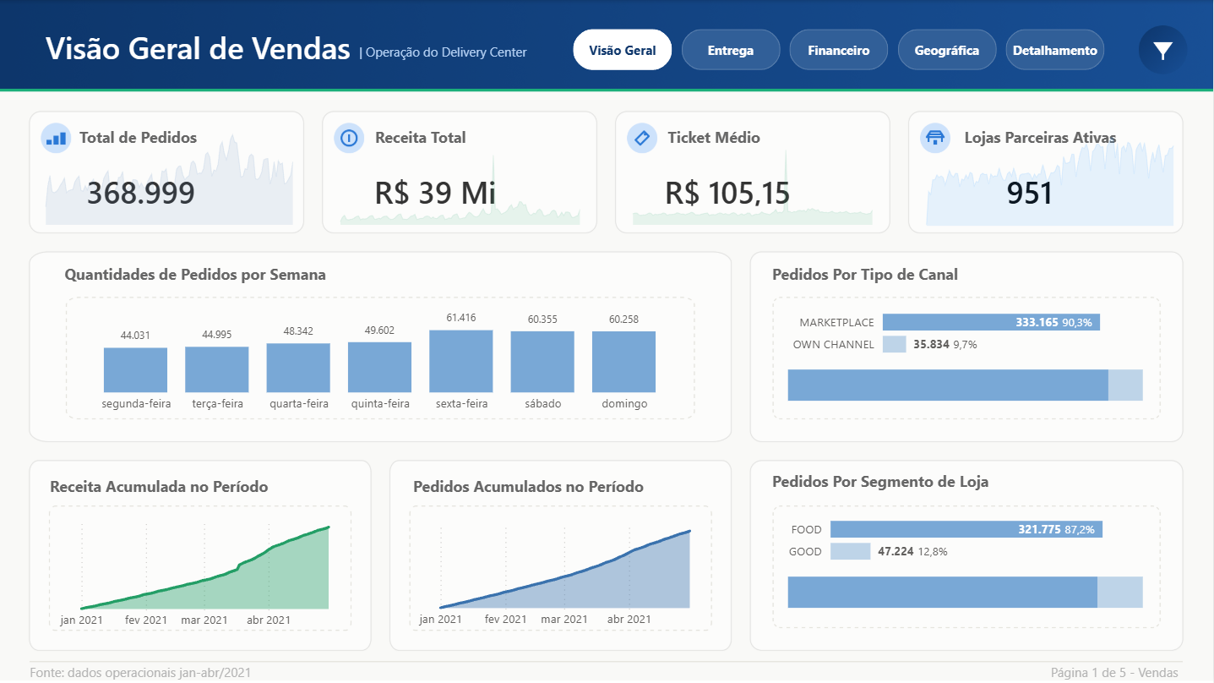The height and width of the screenshot is (683, 1214).
Task: Select the FOOD segment bar with 321.775
Action: (x=966, y=529)
